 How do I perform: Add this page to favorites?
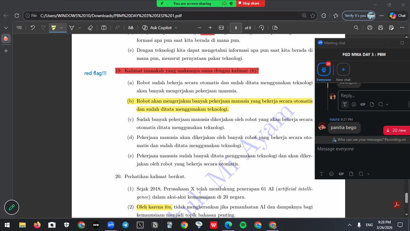pos(313,15)
